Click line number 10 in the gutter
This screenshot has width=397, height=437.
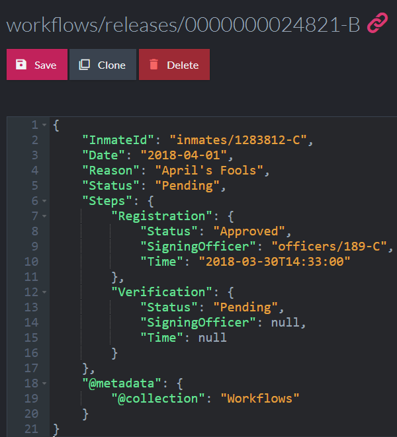pyautogui.click(x=31, y=262)
